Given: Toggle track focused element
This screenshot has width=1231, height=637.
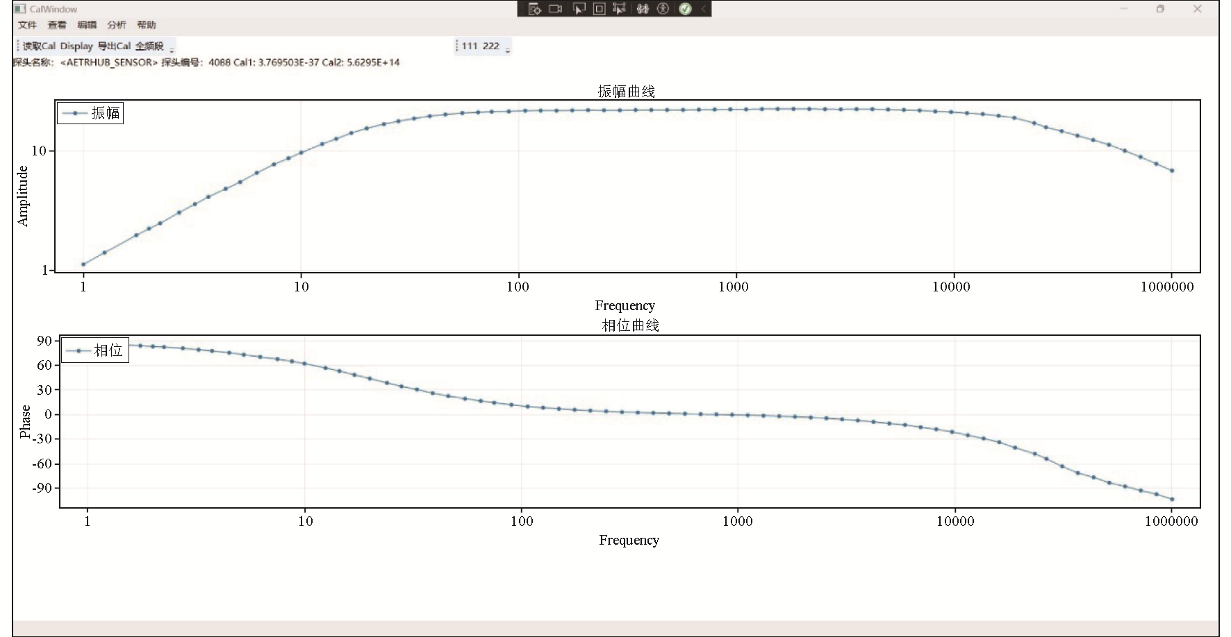Looking at the screenshot, I should pos(620,9).
